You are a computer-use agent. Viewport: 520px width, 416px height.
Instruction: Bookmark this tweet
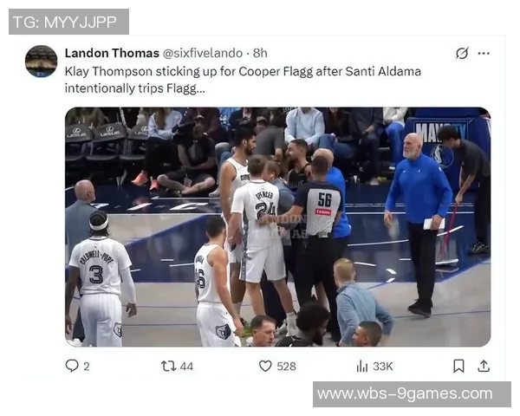(458, 366)
